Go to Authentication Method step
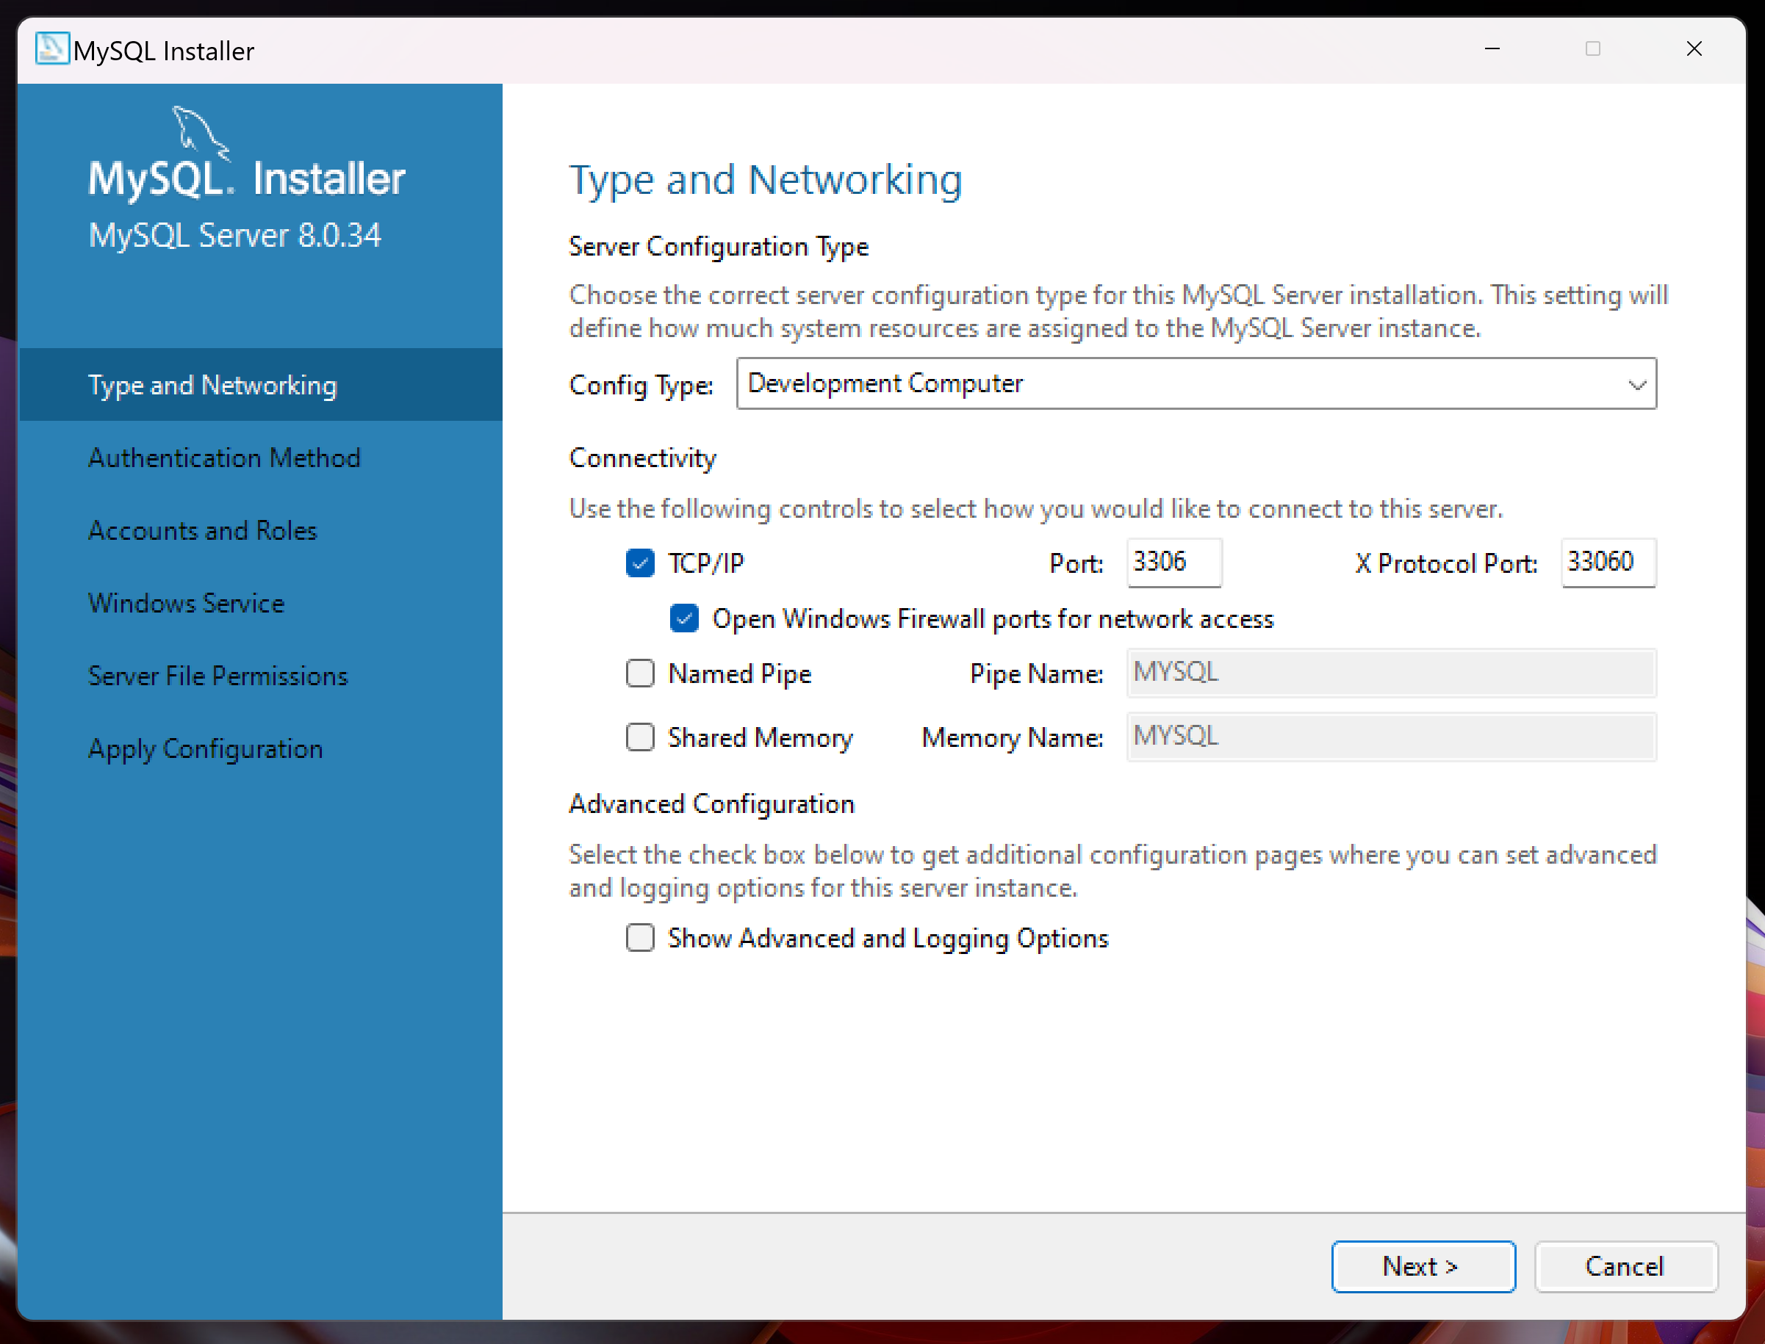The image size is (1765, 1344). tap(224, 458)
